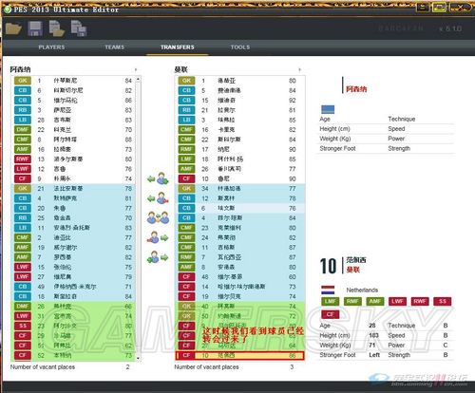Click the swap two players icon
475x393 pixels.
pos(158,218)
